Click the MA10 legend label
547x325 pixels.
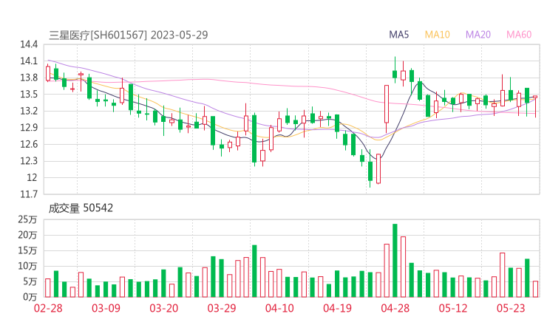click(x=438, y=35)
